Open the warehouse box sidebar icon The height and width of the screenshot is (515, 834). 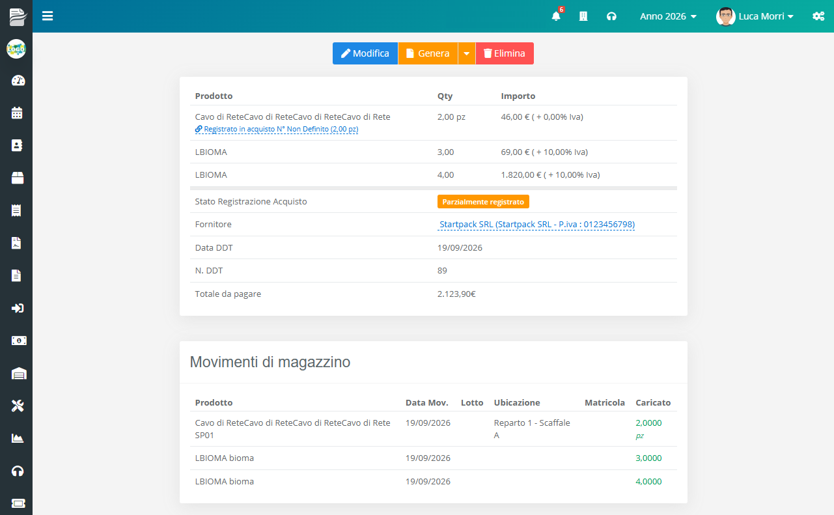click(18, 178)
